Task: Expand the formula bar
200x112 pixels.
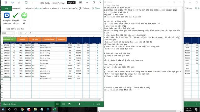Action: click(102, 33)
